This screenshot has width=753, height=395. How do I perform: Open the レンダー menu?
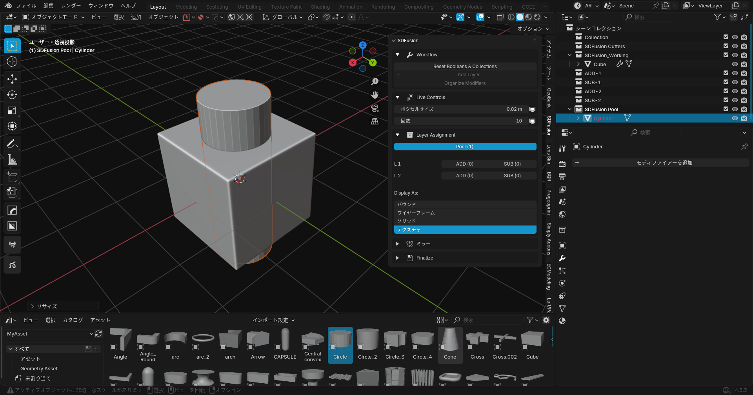click(71, 6)
